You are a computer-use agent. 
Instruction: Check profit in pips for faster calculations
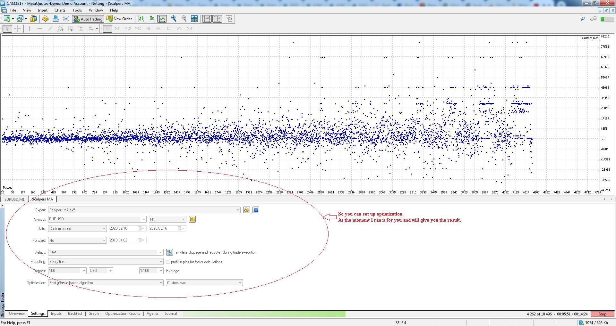[168, 262]
